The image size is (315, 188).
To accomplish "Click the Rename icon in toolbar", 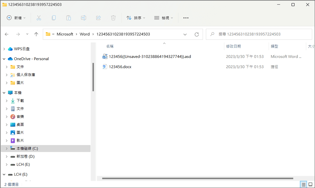I will pyautogui.click(x=83, y=18).
